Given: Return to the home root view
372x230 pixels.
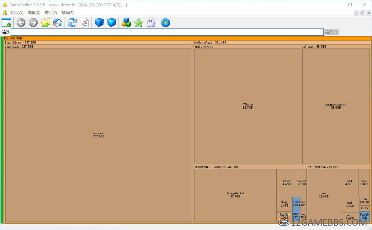Looking at the screenshot, I should click(x=58, y=23).
